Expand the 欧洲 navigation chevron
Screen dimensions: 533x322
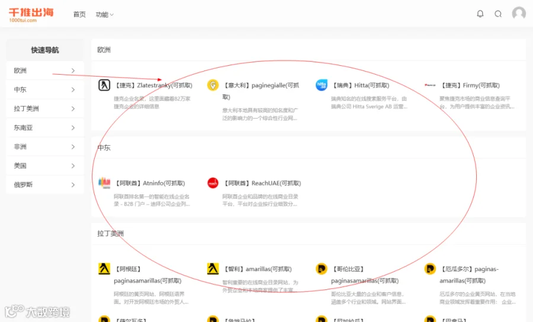(x=73, y=71)
